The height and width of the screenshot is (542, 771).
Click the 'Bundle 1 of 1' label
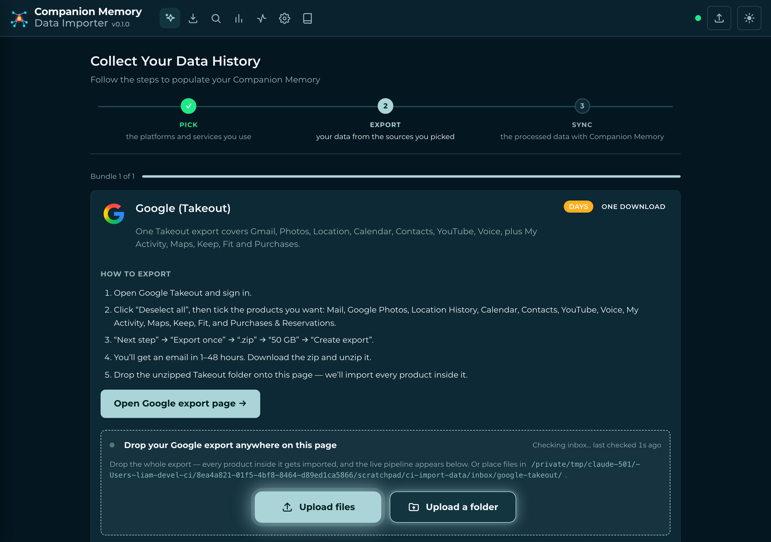point(113,176)
